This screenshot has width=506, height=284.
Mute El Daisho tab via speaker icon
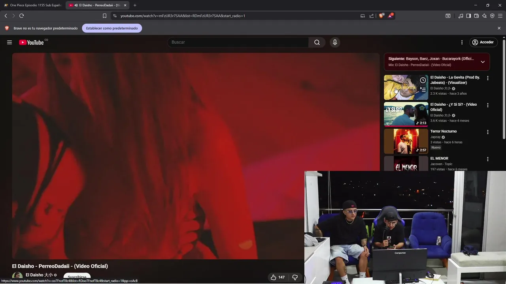click(76, 5)
